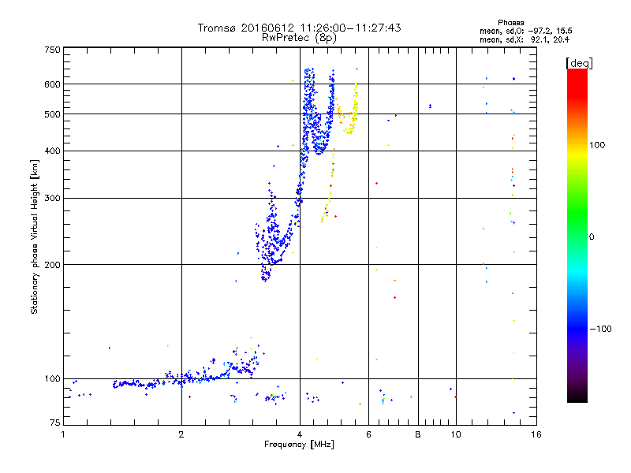This screenshot has height=473, width=631.
Task: Click the y-axis '300' tick label
Action: click(x=52, y=198)
